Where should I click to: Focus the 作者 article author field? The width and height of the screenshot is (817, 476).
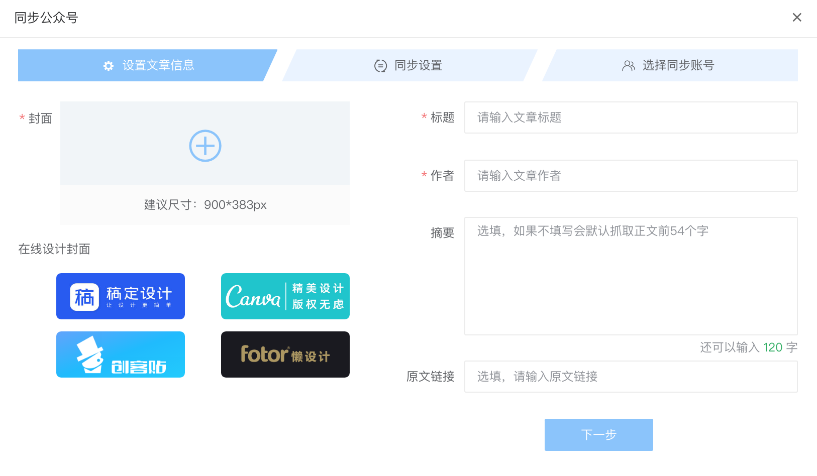tap(631, 176)
